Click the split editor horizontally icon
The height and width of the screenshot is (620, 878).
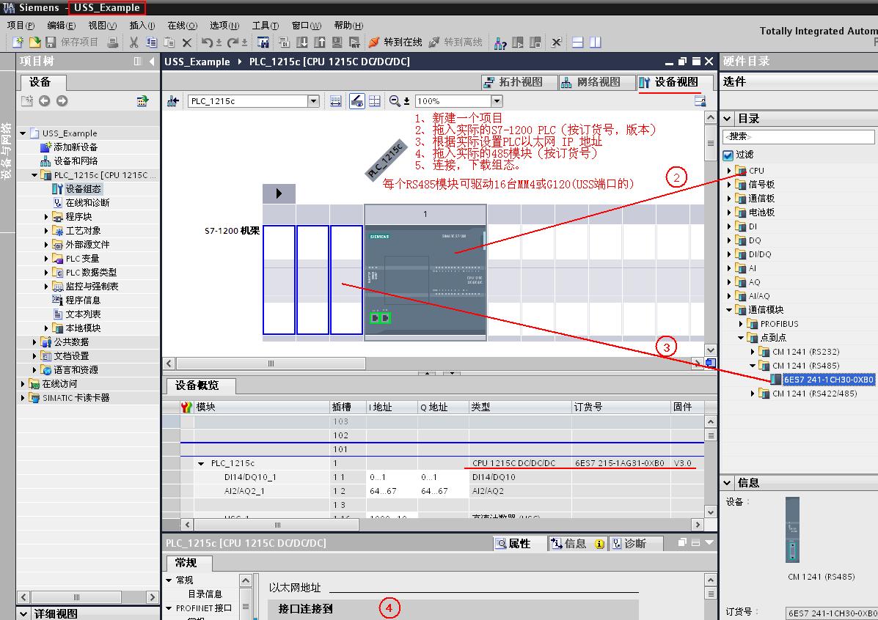[578, 42]
